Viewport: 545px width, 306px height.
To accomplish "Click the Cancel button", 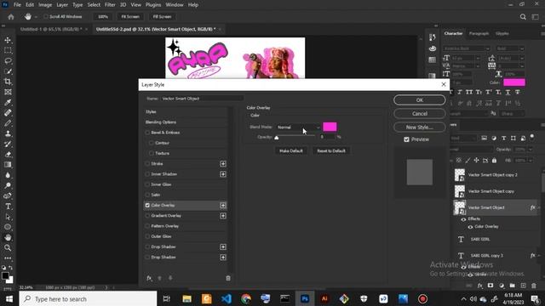I will click(420, 113).
